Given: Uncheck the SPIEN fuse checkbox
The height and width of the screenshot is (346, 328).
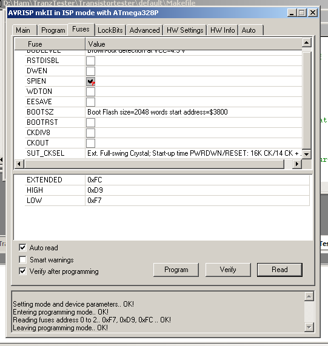Looking at the screenshot, I should click(90, 81).
